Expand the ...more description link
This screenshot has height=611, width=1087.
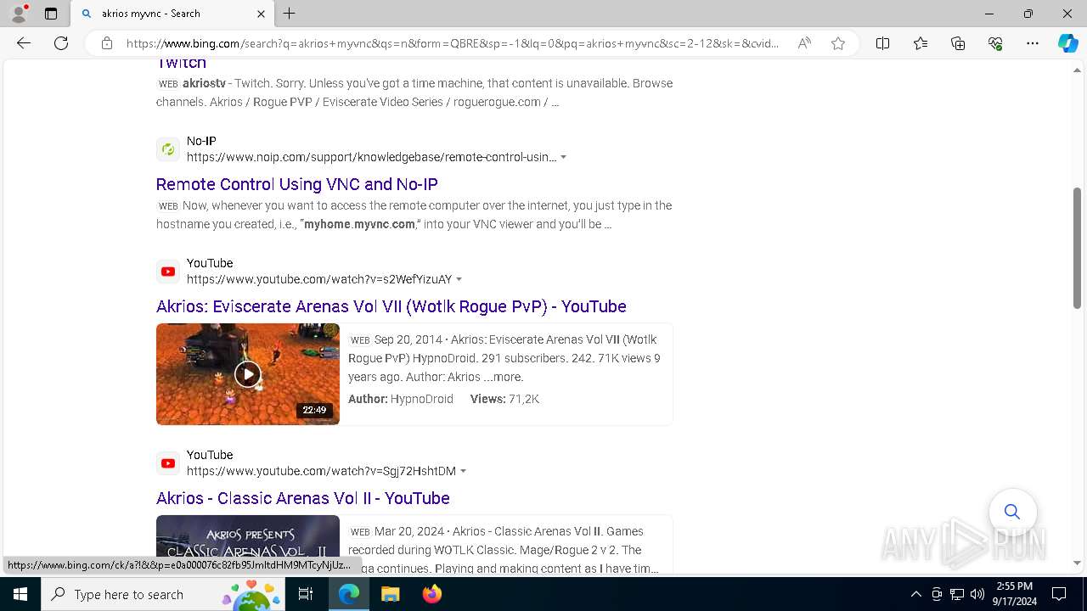(509, 377)
